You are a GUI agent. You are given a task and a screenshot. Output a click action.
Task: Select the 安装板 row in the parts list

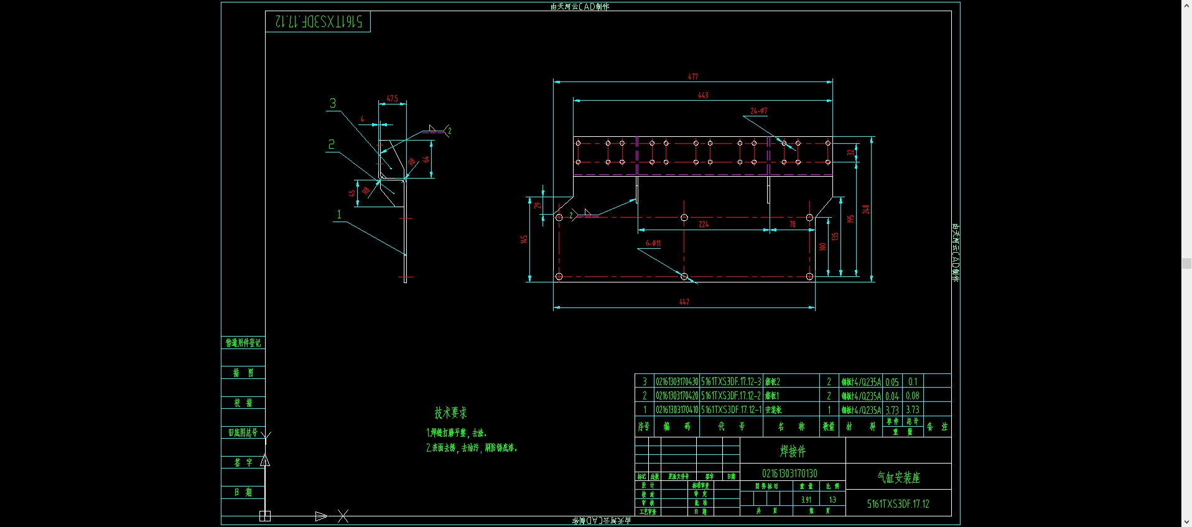click(x=773, y=410)
